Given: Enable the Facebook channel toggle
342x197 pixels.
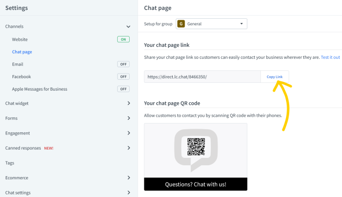Looking at the screenshot, I should click(123, 77).
